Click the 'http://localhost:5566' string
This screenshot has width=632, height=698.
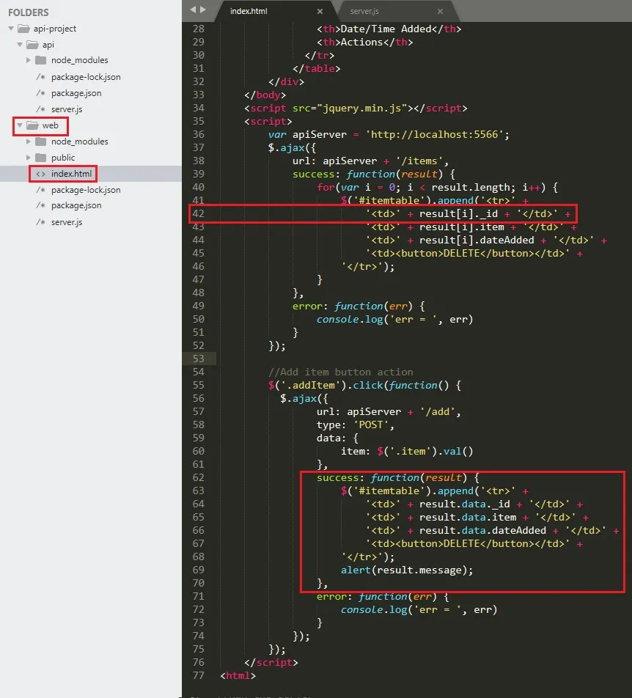[434, 134]
